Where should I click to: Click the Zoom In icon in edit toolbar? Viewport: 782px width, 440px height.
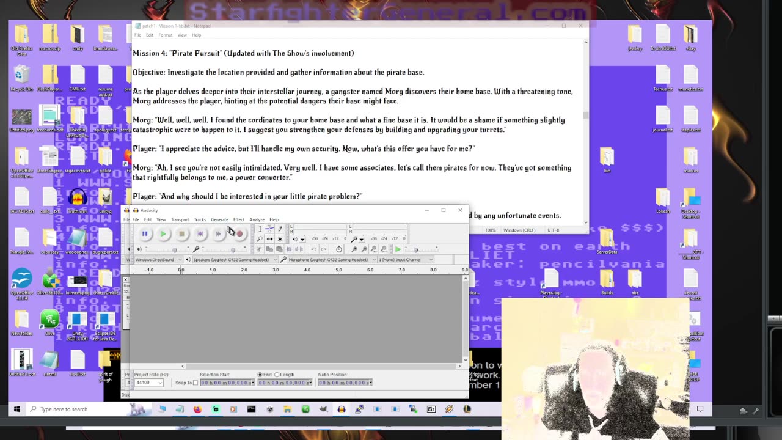pos(354,249)
